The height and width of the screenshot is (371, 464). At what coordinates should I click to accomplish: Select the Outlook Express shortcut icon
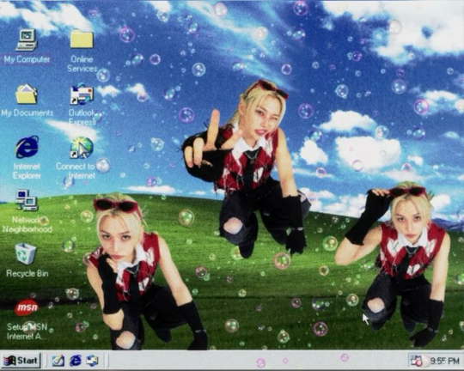point(82,94)
